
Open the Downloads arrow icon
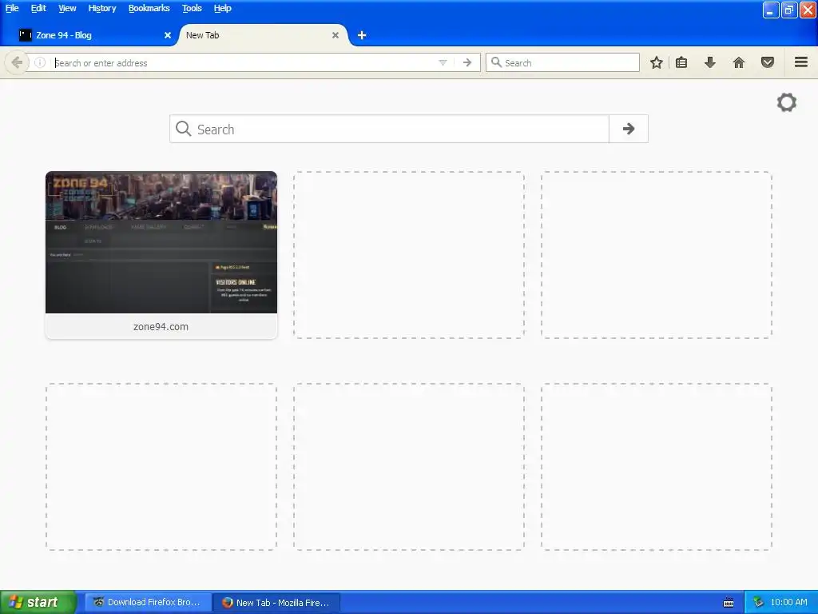click(709, 62)
